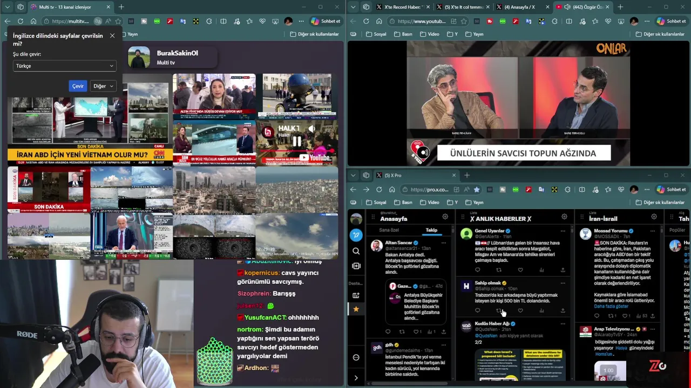691x388 pixels.
Task: Like the Sahip olmak post
Action: pos(520,310)
